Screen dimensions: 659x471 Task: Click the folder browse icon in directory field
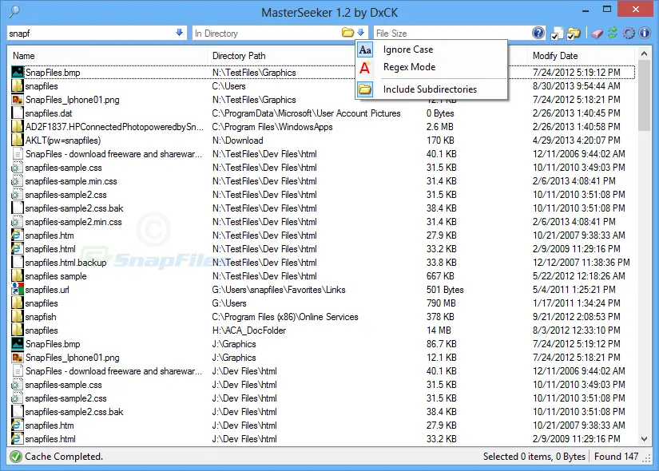tap(347, 33)
